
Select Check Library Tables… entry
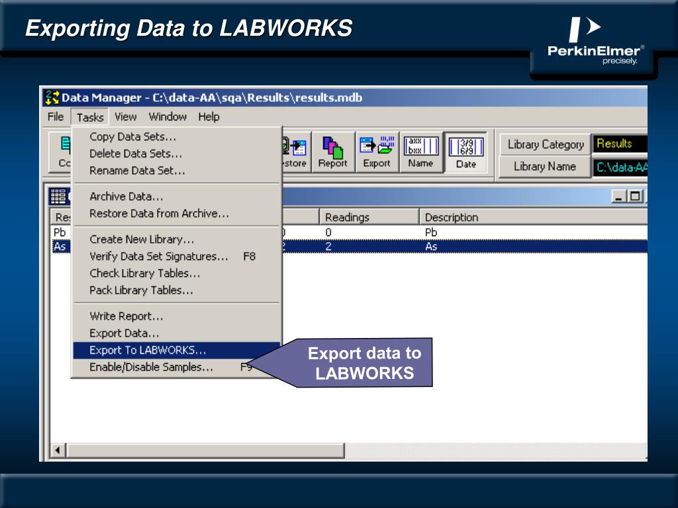pyautogui.click(x=176, y=273)
